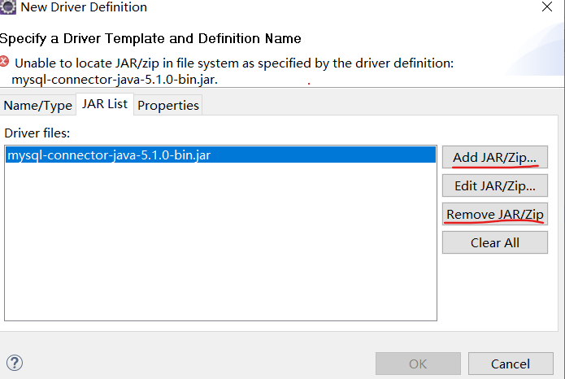The height and width of the screenshot is (379, 565).
Task: Click the help question mark icon
Action: (15, 363)
